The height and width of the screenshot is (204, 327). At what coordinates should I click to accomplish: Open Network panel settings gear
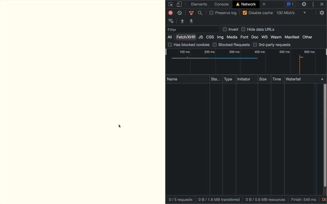pyautogui.click(x=322, y=13)
